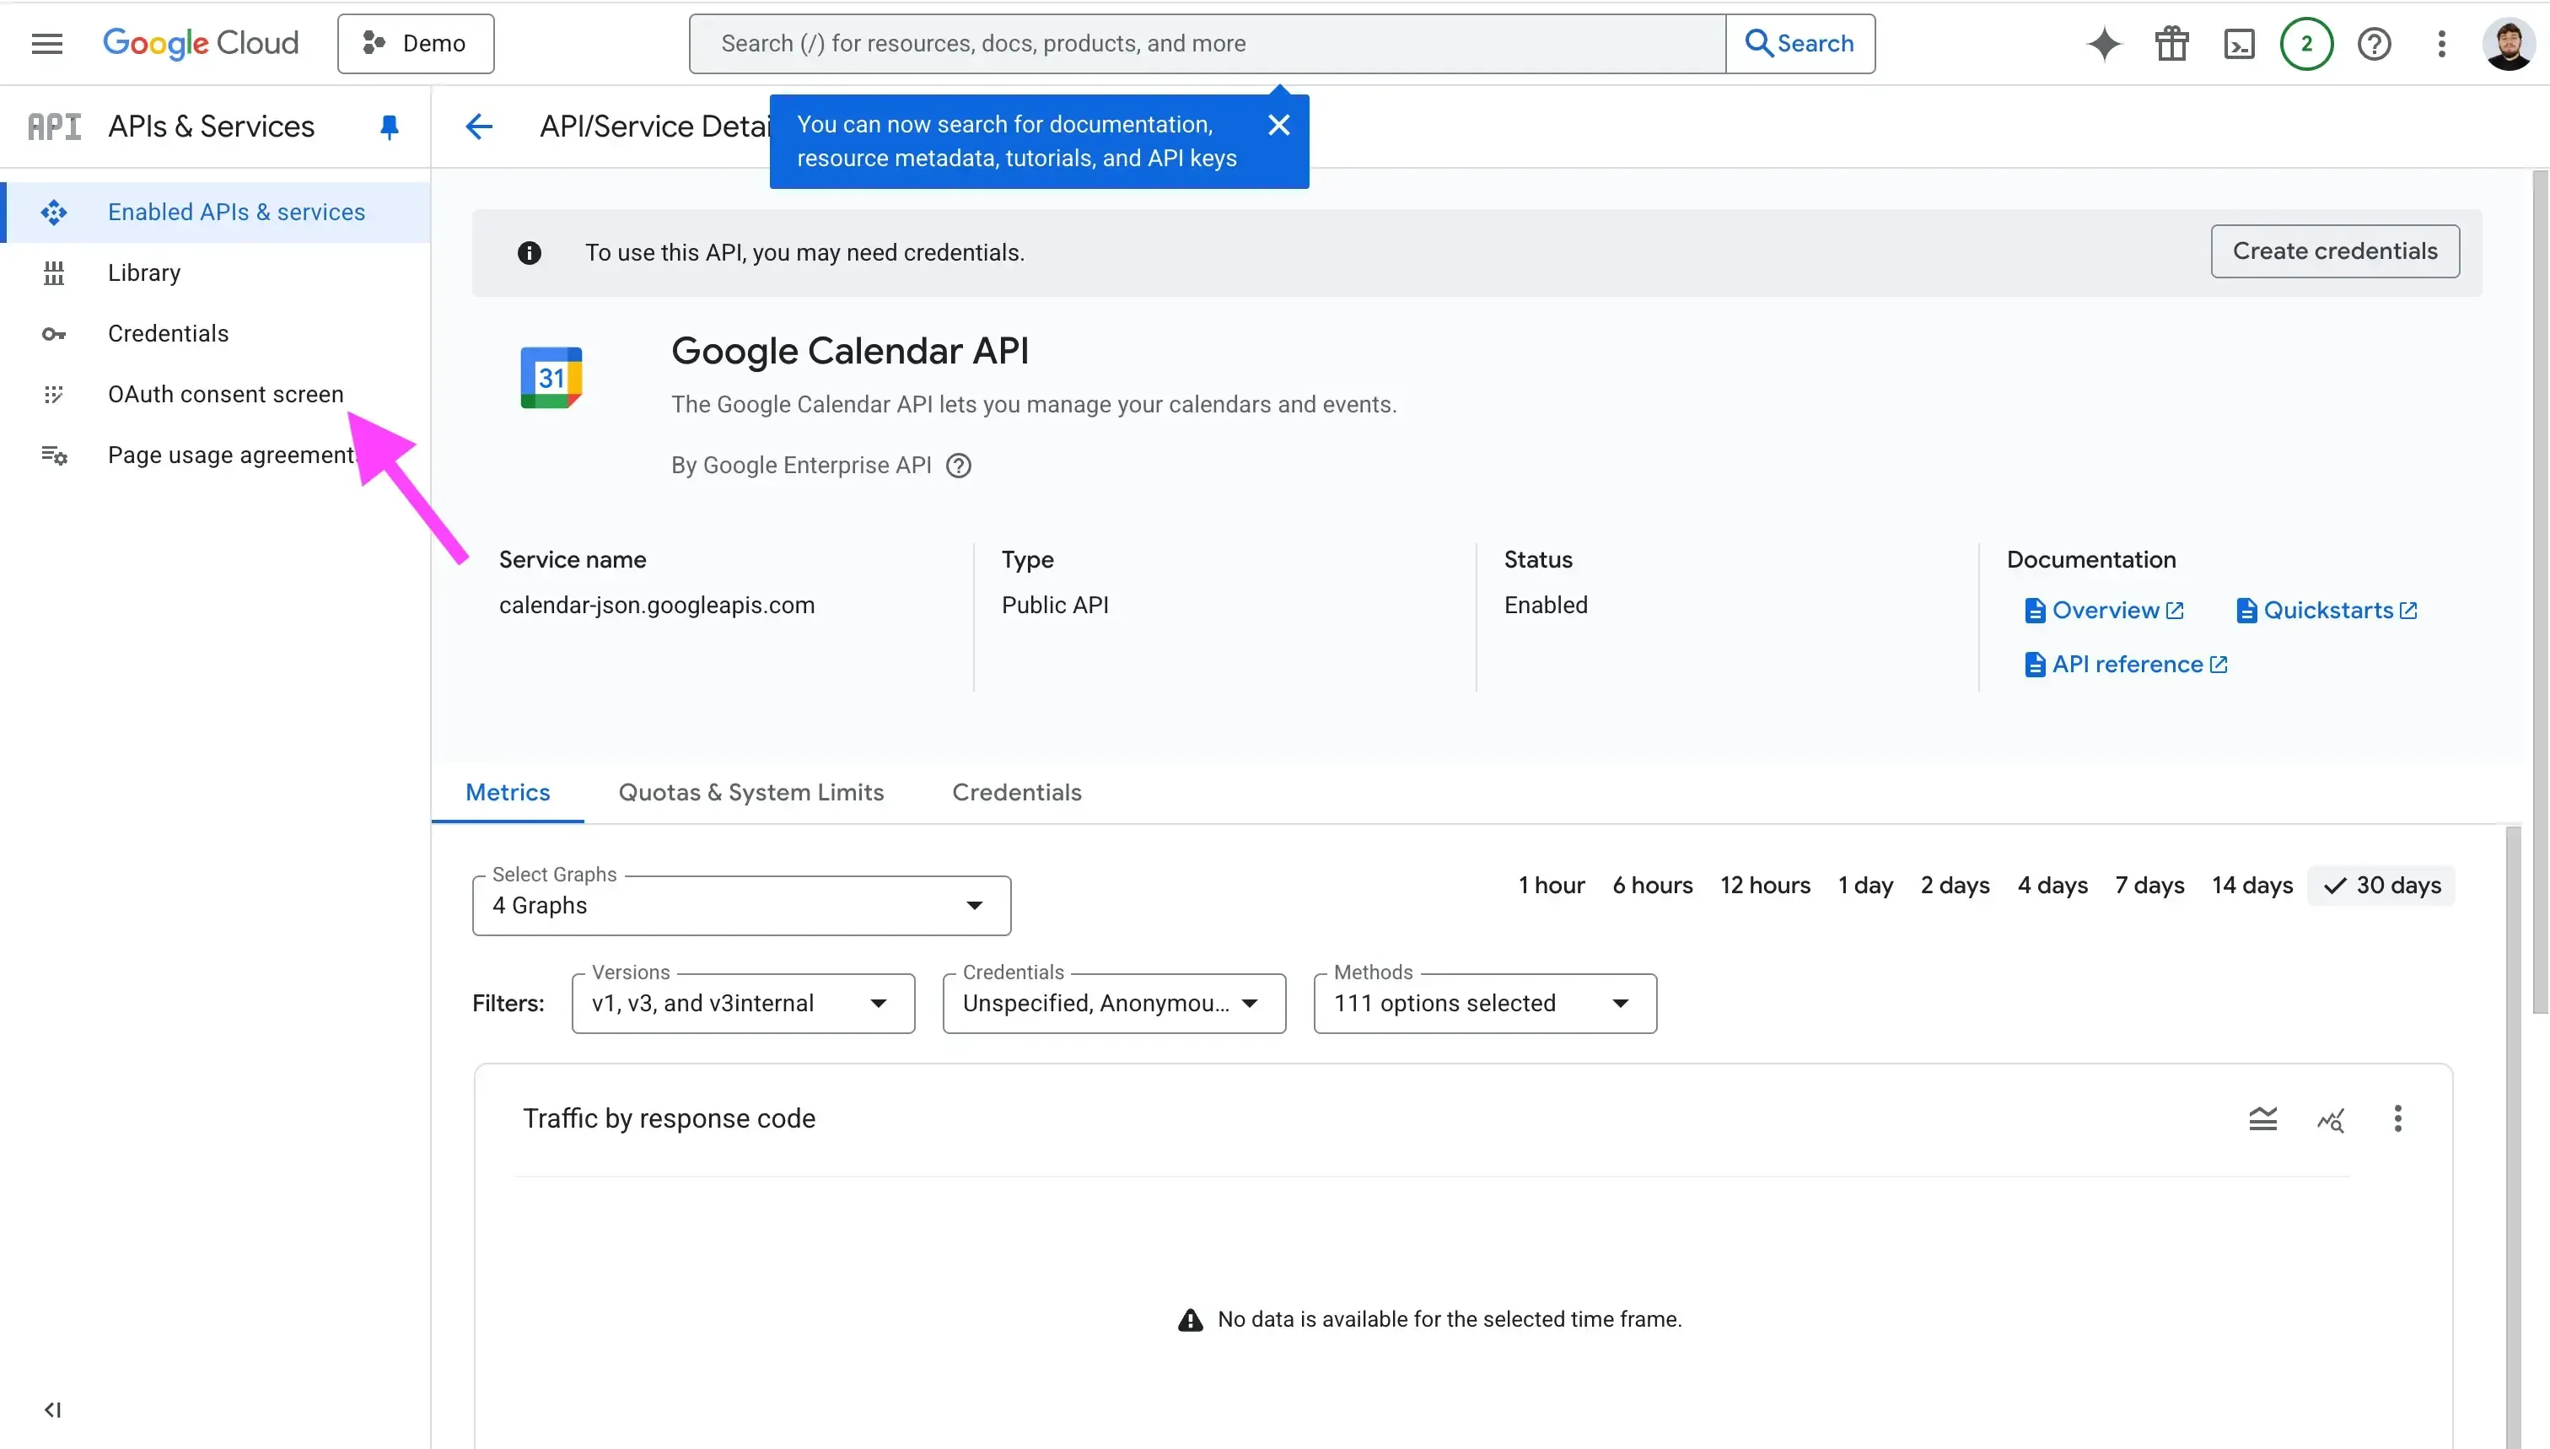Open the navigation hamburger menu
Image resolution: width=2550 pixels, height=1449 pixels.
[x=46, y=43]
